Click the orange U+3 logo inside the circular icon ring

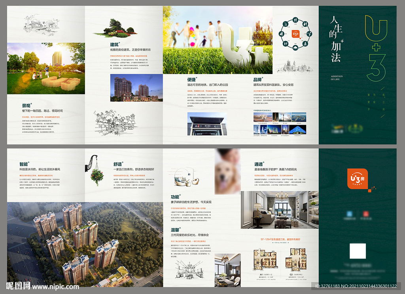[x=295, y=34]
